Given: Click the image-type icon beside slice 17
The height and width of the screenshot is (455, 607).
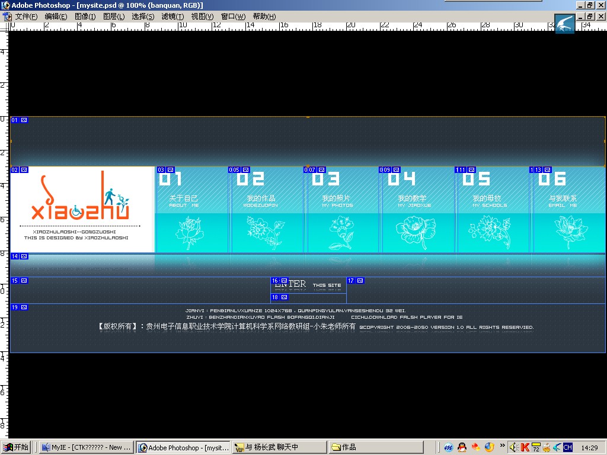Looking at the screenshot, I should 360,280.
